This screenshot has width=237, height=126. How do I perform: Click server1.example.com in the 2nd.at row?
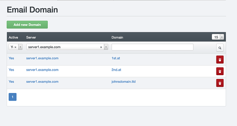click(x=42, y=70)
